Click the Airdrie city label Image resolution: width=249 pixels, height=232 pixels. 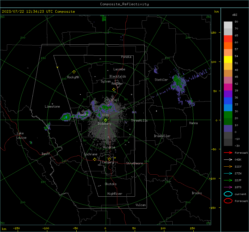click(109, 147)
